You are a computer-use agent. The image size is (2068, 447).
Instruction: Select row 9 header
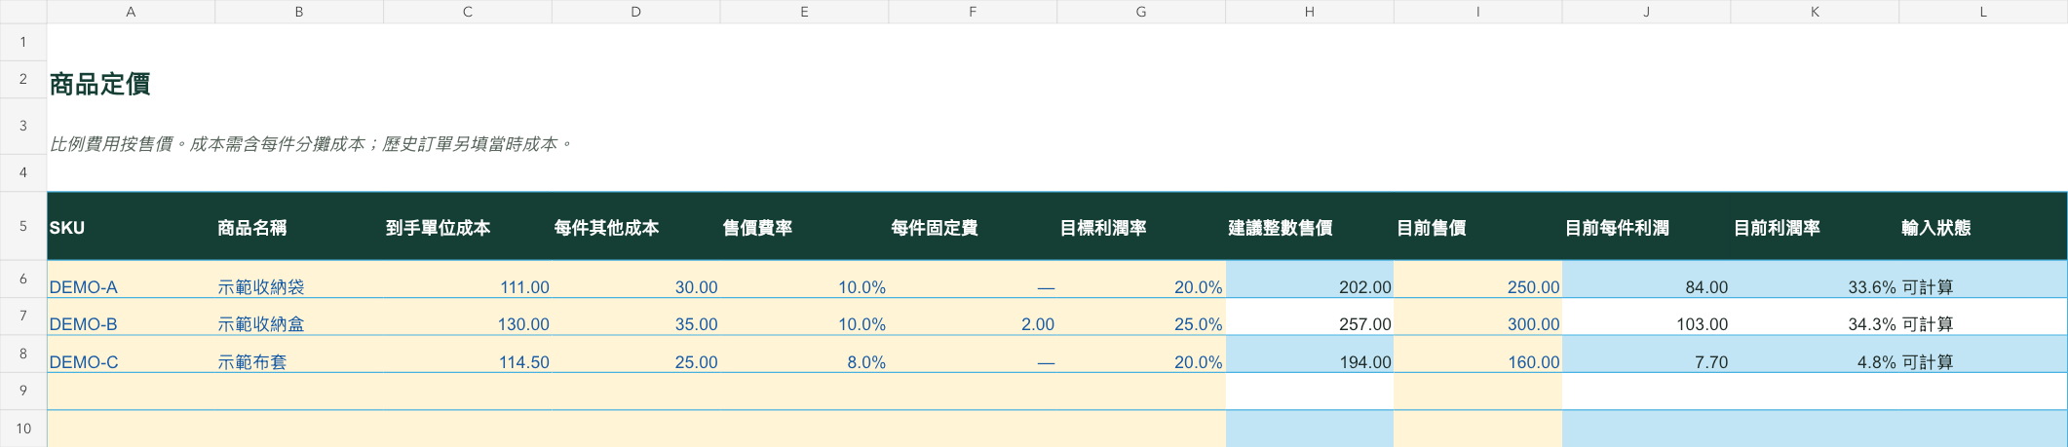[23, 391]
